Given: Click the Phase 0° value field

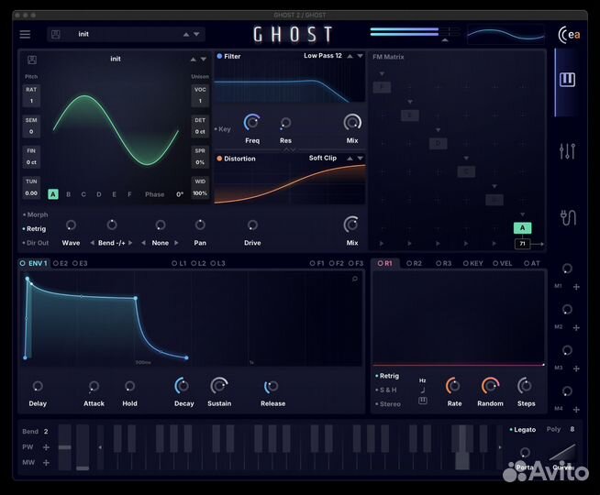Looking at the screenshot, I should tap(180, 194).
